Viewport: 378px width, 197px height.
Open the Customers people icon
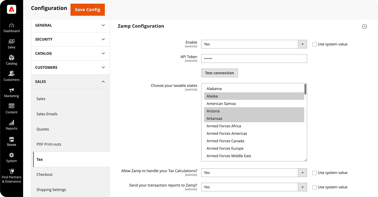12,74
